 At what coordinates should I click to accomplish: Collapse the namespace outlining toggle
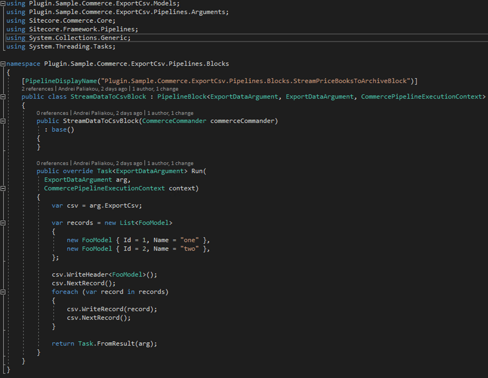pyautogui.click(x=3, y=64)
